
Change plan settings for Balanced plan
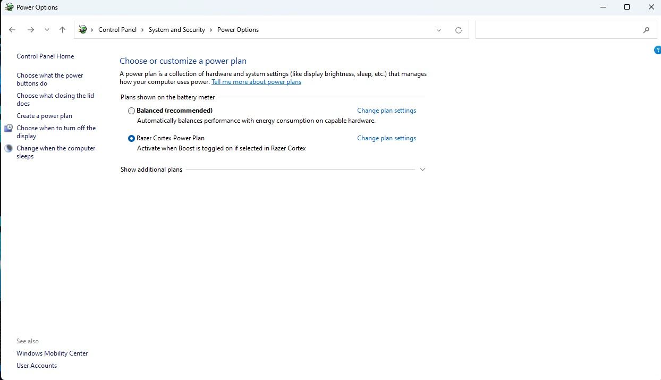pyautogui.click(x=386, y=111)
